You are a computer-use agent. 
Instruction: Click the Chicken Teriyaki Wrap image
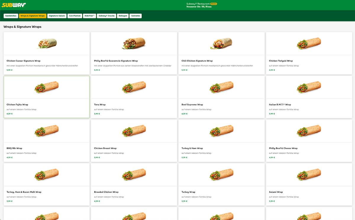(x=309, y=44)
